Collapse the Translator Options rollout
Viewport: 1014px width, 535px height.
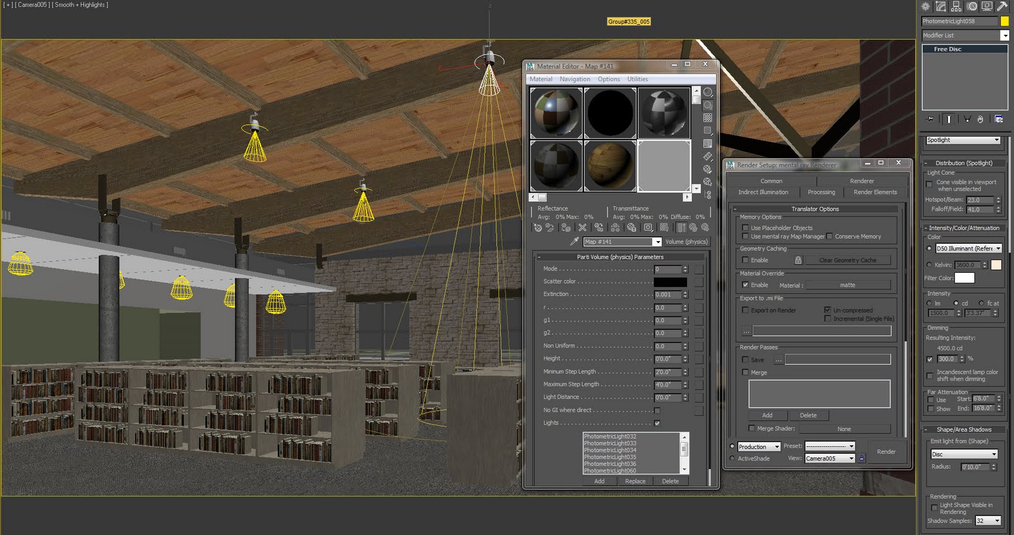pyautogui.click(x=815, y=209)
